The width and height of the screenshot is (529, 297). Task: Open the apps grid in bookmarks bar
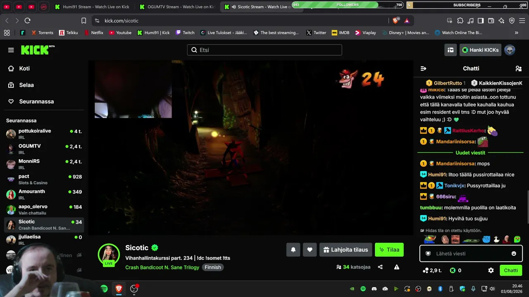click(7, 33)
